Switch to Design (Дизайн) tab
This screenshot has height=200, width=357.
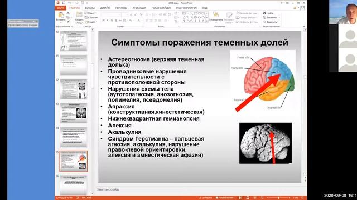point(105,8)
